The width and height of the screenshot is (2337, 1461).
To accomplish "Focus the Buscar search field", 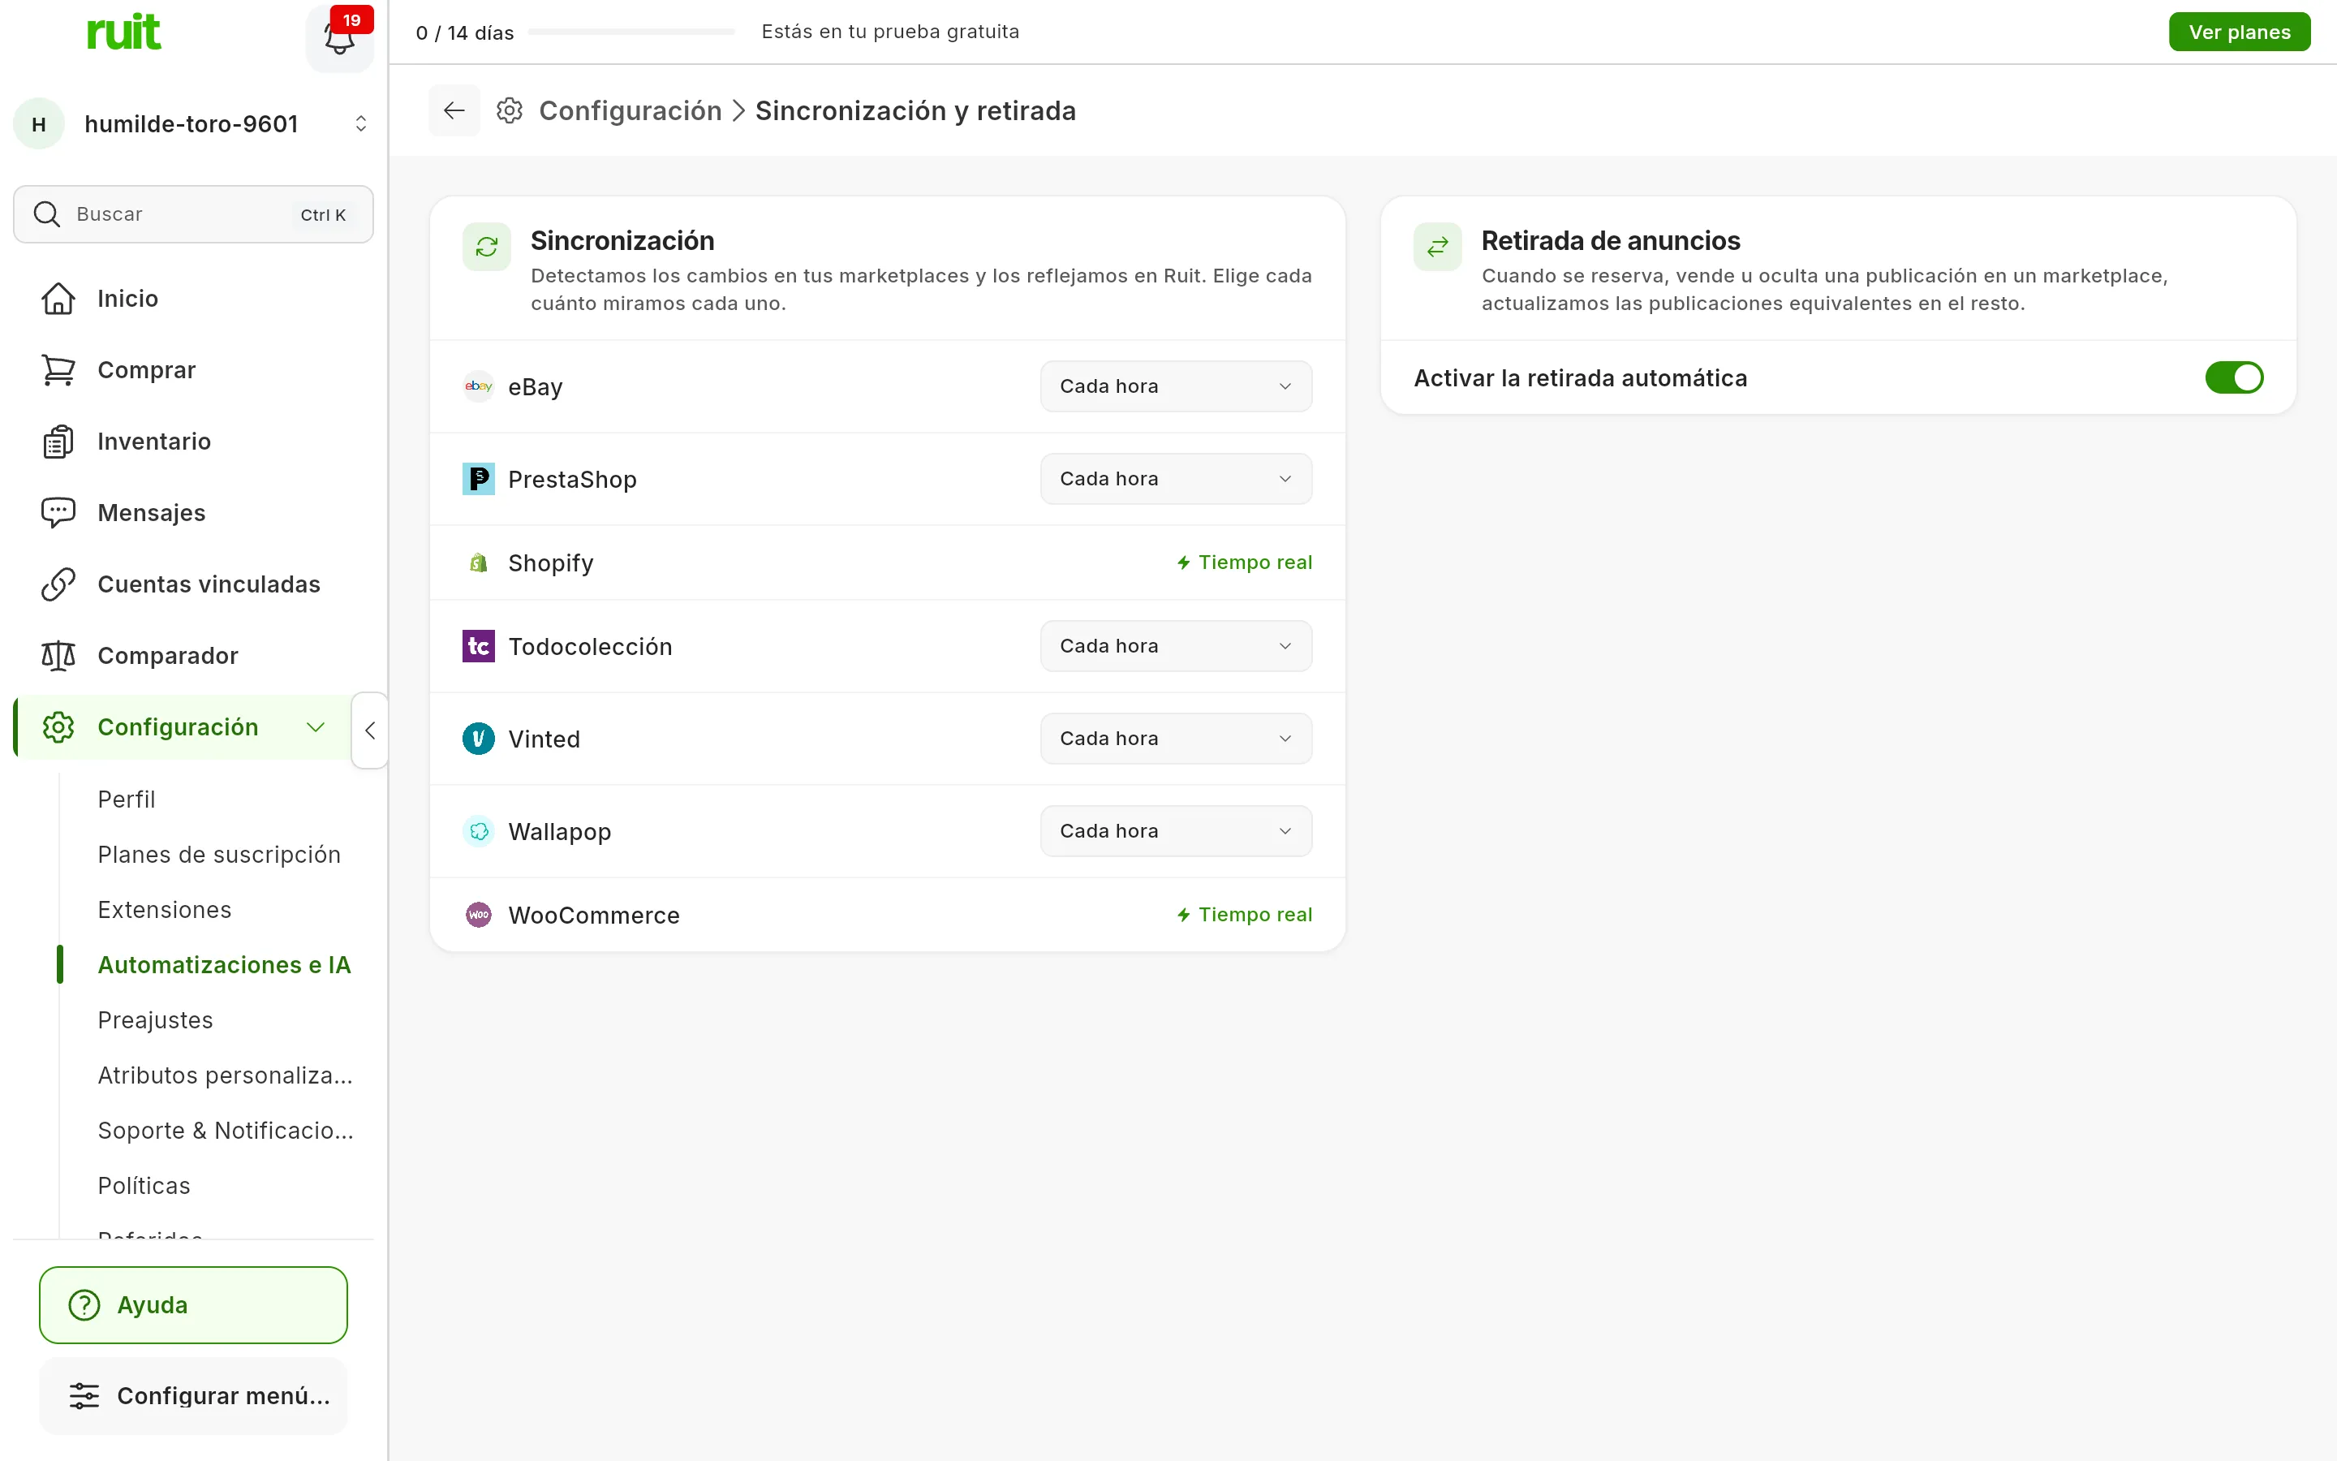I will point(193,214).
